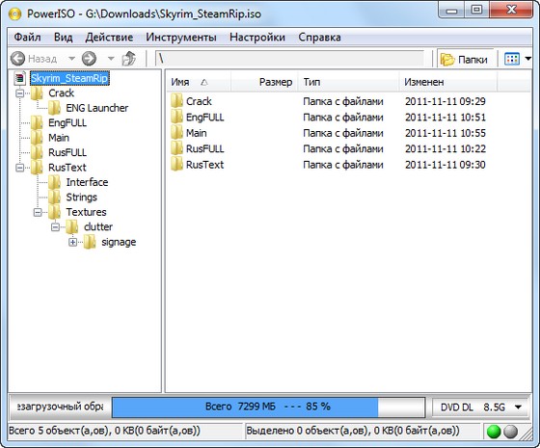The image size is (540, 448).
Task: Select Textures folder in the tree
Action: click(x=86, y=212)
